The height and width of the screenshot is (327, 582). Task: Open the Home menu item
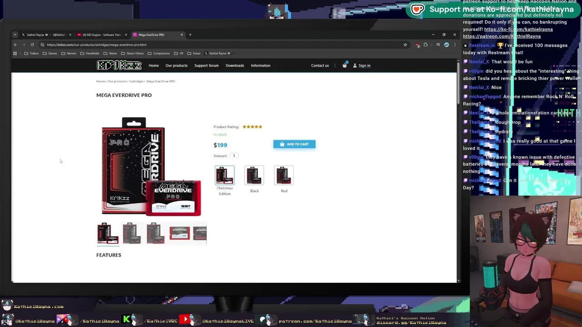(x=154, y=65)
